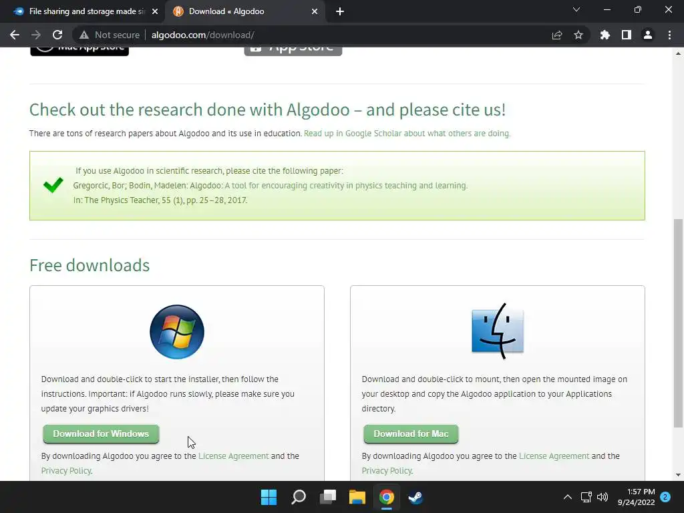This screenshot has width=684, height=513.
Task: Click the Windows logo image
Action: pos(177,332)
